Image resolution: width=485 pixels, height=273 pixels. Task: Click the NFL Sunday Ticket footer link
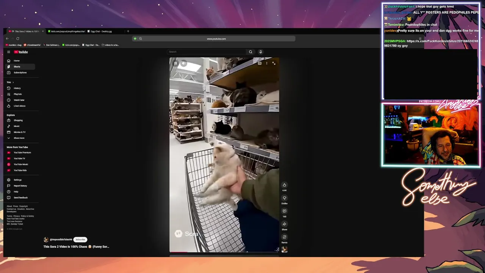15,224
